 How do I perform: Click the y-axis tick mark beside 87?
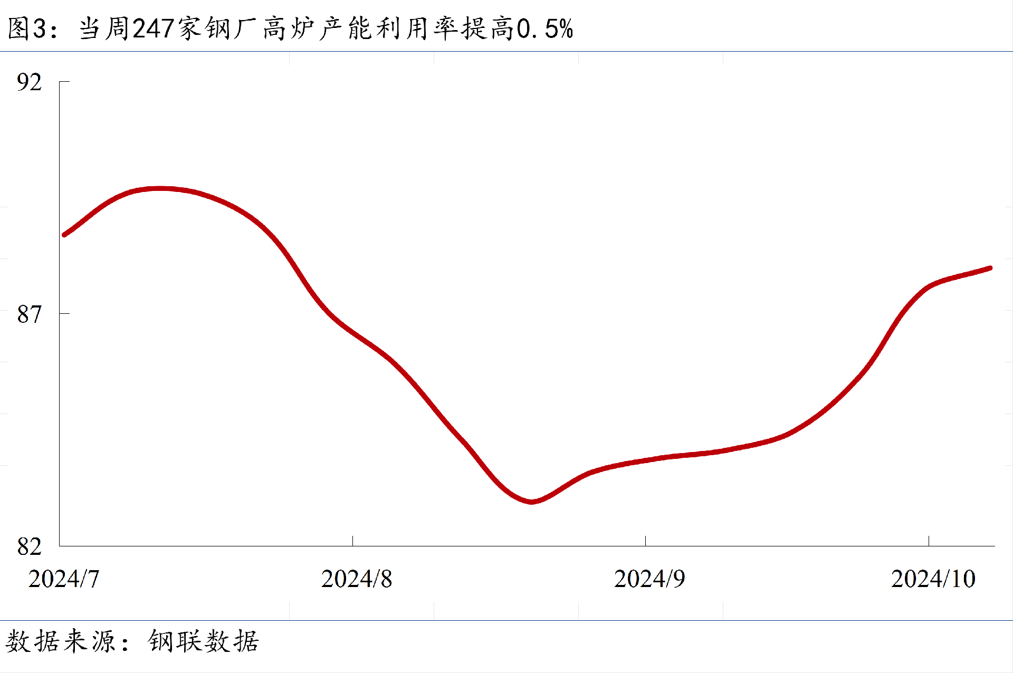[64, 314]
